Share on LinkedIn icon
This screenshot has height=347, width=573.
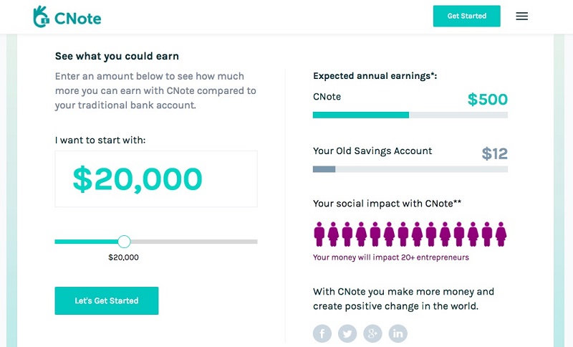pos(398,333)
